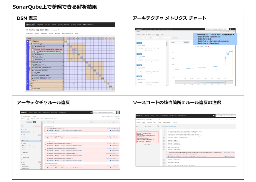Select Code Smell type filter in violations sidebar

click(31, 141)
